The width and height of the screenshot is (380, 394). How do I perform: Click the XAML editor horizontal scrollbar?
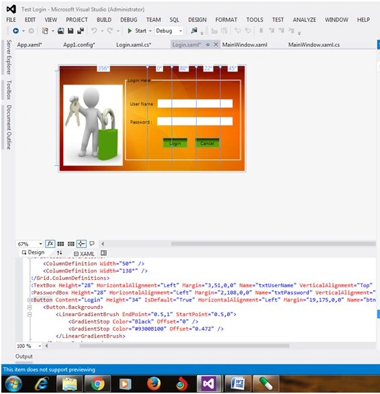(x=184, y=346)
